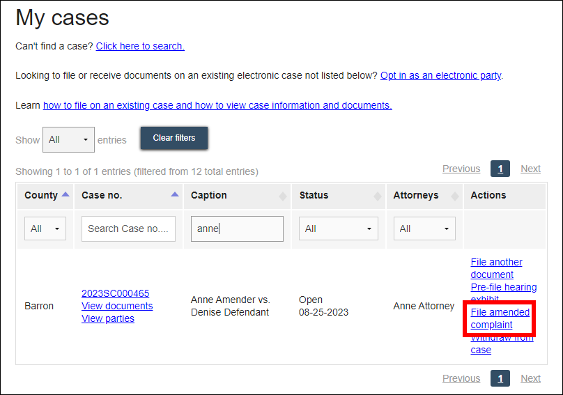Viewport: 563px width, 395px height.
Task: Click View documents for the case
Action: coord(117,306)
